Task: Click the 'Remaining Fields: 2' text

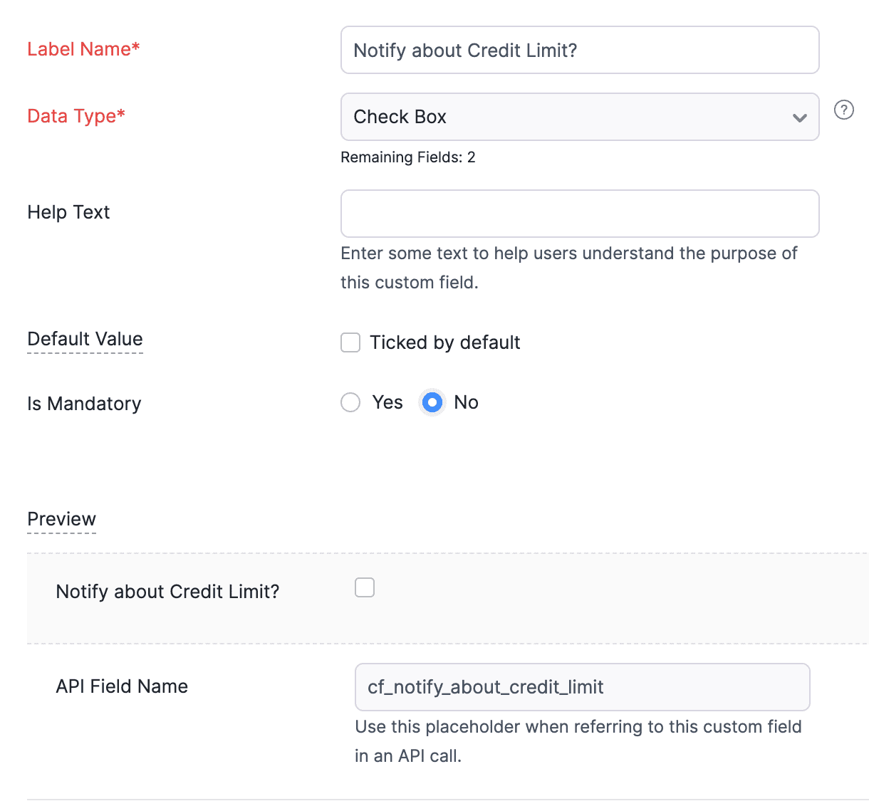Action: click(407, 157)
